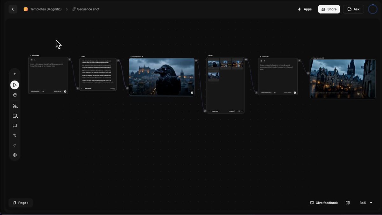Viewport: 382px width, 215px height.
Task: Select the raven thumbnail in the images list node
Action: pos(214,64)
